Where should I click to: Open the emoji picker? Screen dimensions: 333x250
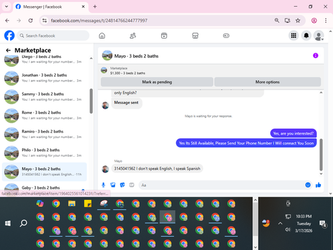point(308,185)
